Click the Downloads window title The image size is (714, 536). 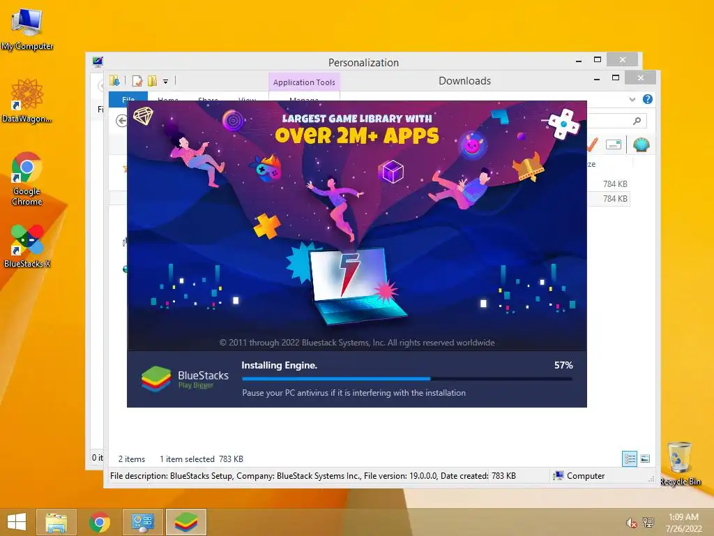click(x=464, y=81)
